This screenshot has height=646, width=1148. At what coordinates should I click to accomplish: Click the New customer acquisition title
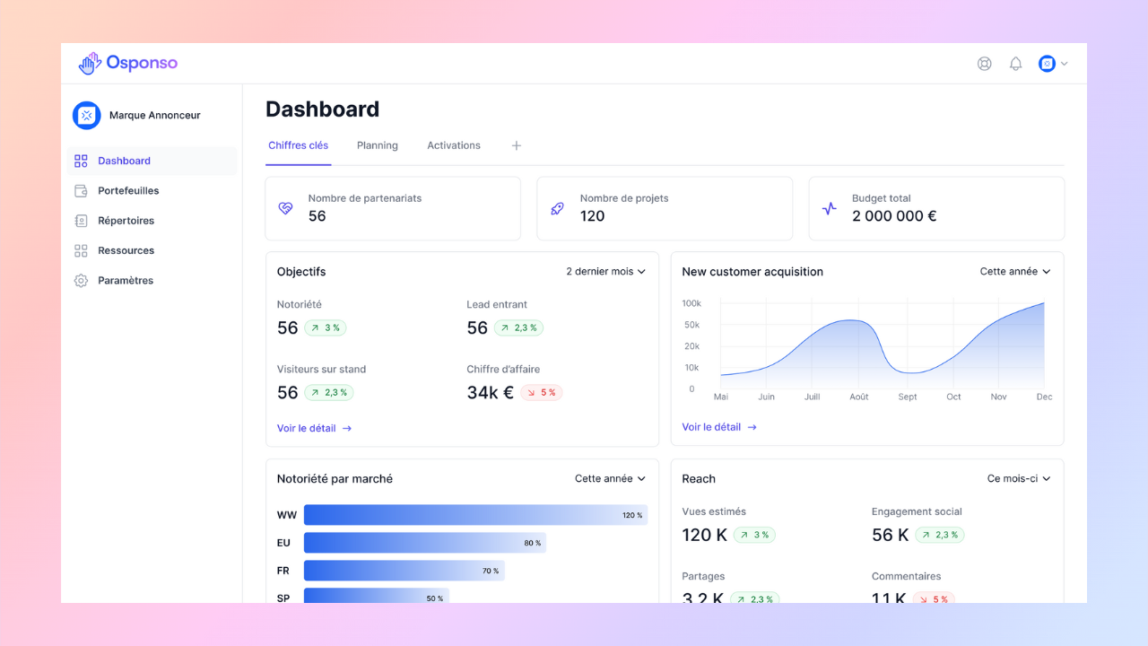coord(752,271)
